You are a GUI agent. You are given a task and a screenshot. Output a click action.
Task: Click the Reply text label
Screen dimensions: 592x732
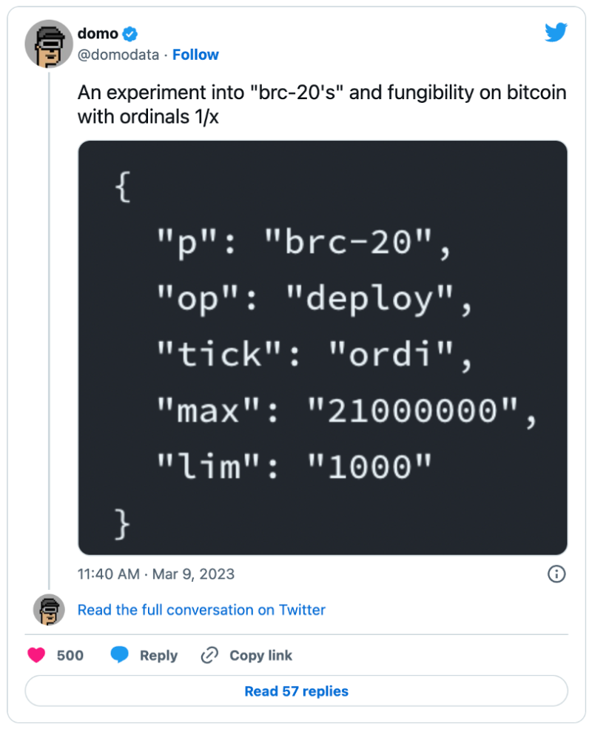(x=158, y=655)
